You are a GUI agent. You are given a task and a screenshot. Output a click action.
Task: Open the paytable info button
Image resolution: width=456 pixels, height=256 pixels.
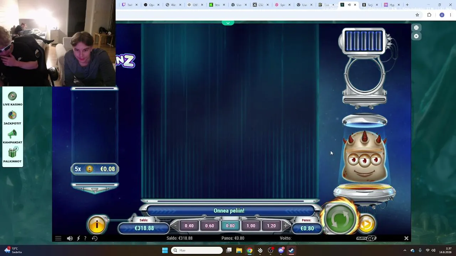(x=97, y=225)
